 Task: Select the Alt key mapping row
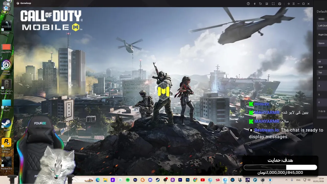point(322,62)
